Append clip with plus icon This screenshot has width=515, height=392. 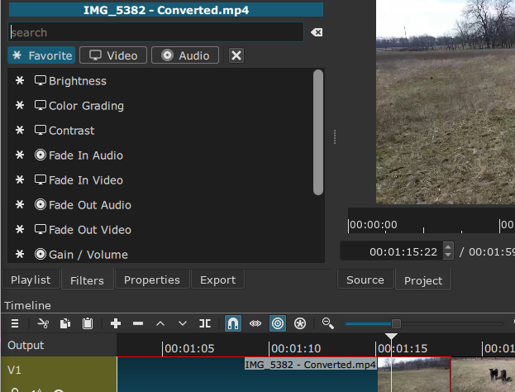[116, 323]
